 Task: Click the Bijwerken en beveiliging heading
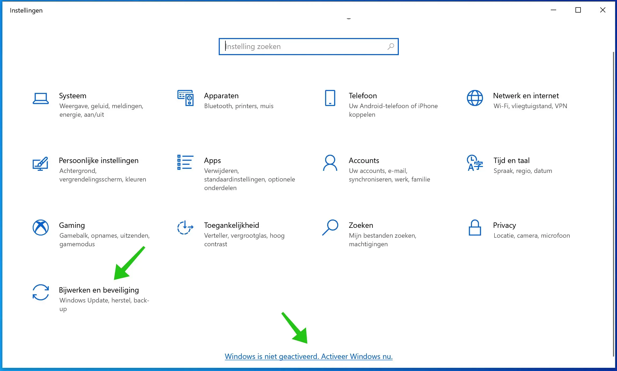click(99, 290)
